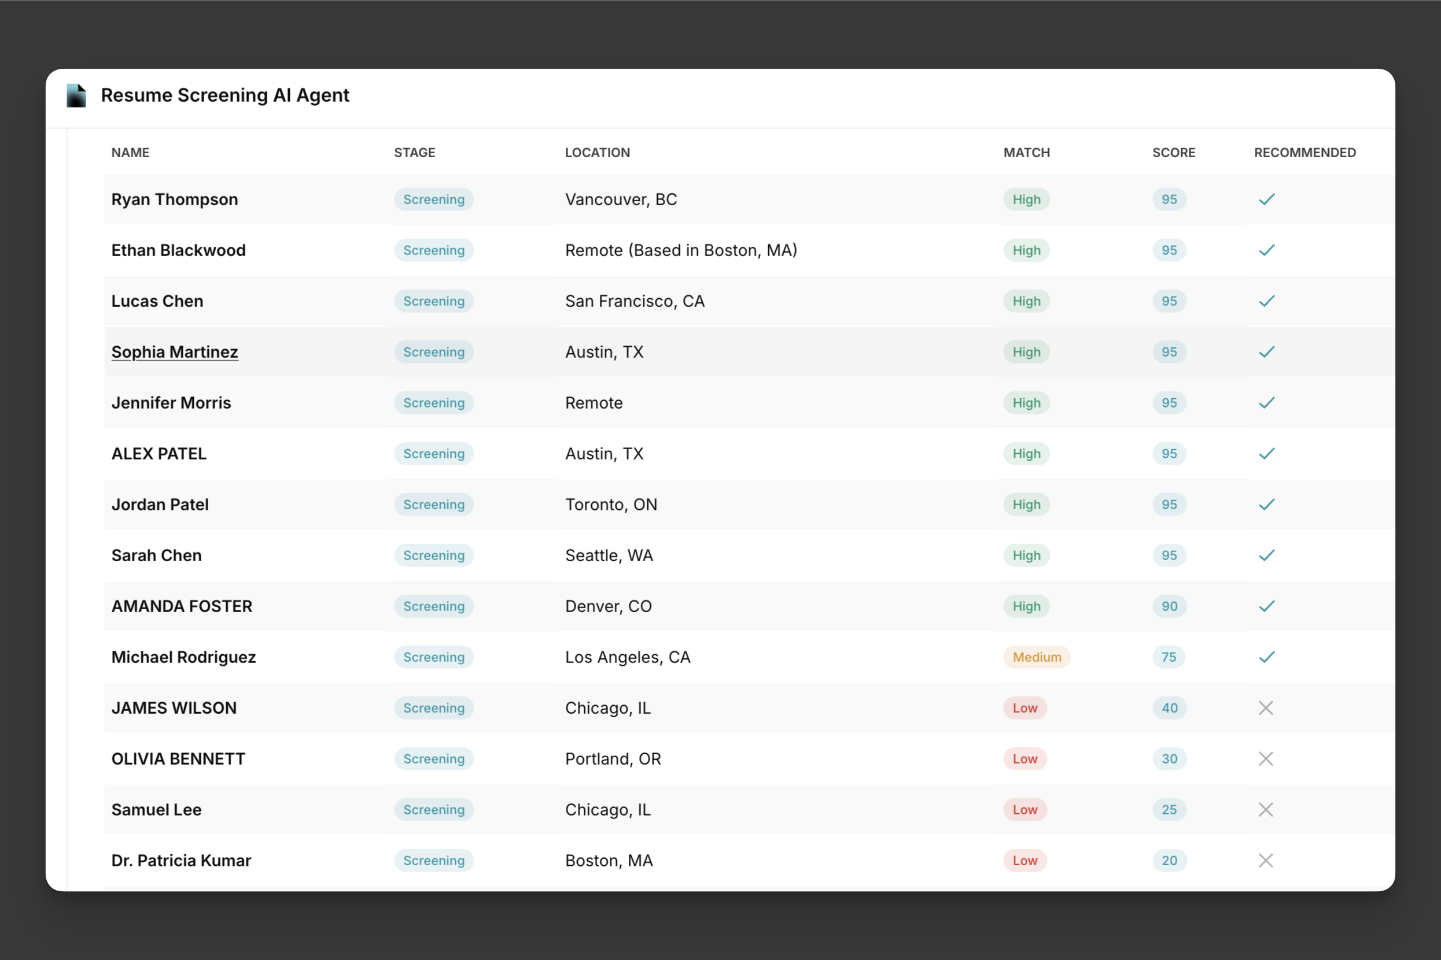Click the score 75 badge for Michael Rodriguez
The width and height of the screenshot is (1441, 960).
coord(1169,657)
